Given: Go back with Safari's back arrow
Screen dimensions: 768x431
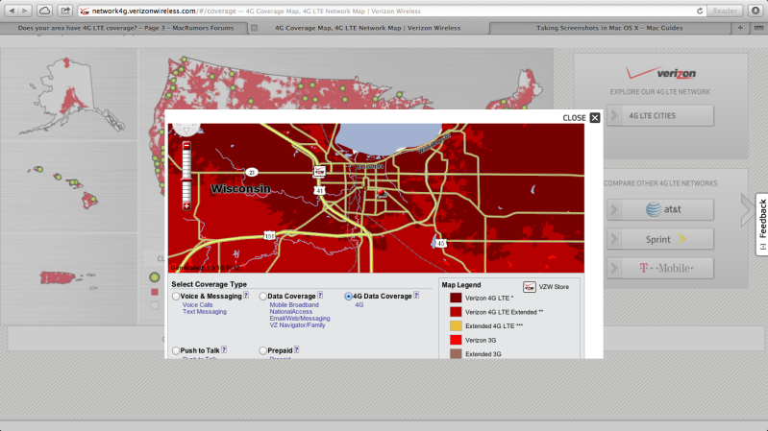Looking at the screenshot, I should coord(12,11).
